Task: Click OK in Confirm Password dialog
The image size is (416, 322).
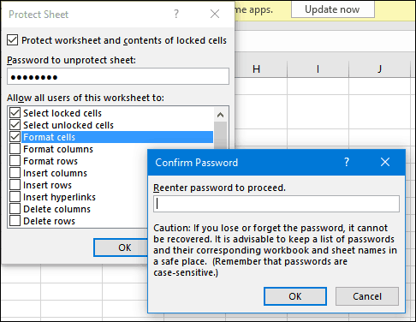Action: (x=295, y=296)
